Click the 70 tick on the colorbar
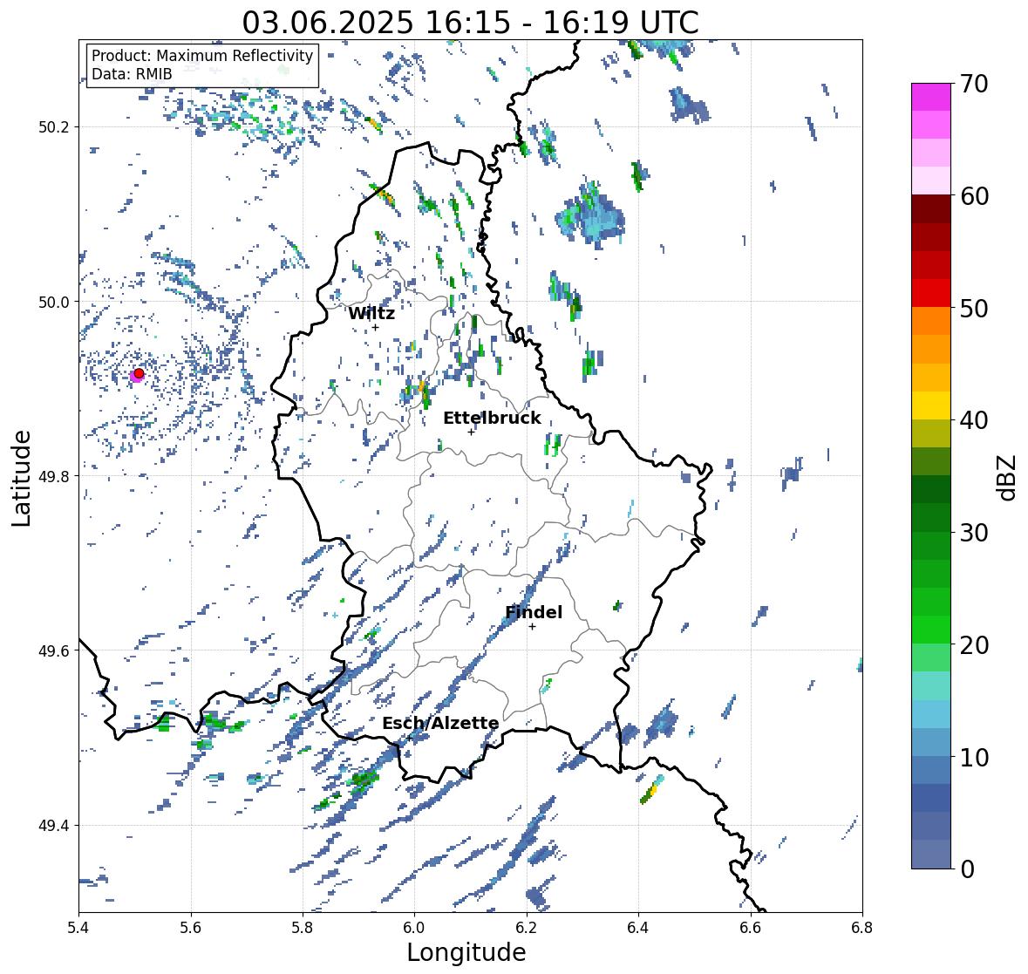1028x974 pixels. (x=974, y=84)
